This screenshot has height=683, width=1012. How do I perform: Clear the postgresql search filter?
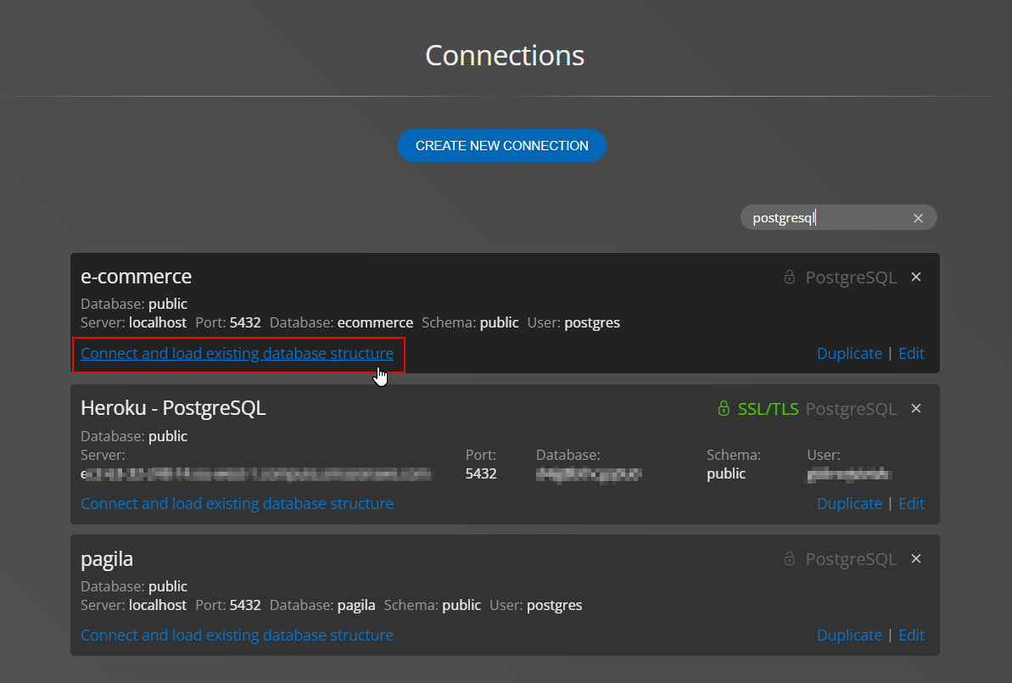point(918,218)
